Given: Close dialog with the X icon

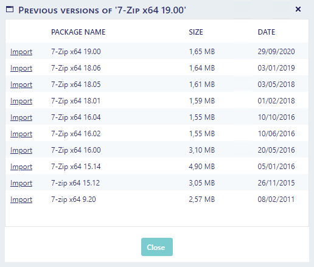Looking at the screenshot, I should coord(298,9).
